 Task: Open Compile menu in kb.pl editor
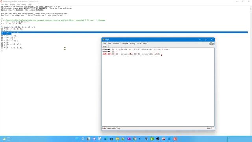point(124,43)
